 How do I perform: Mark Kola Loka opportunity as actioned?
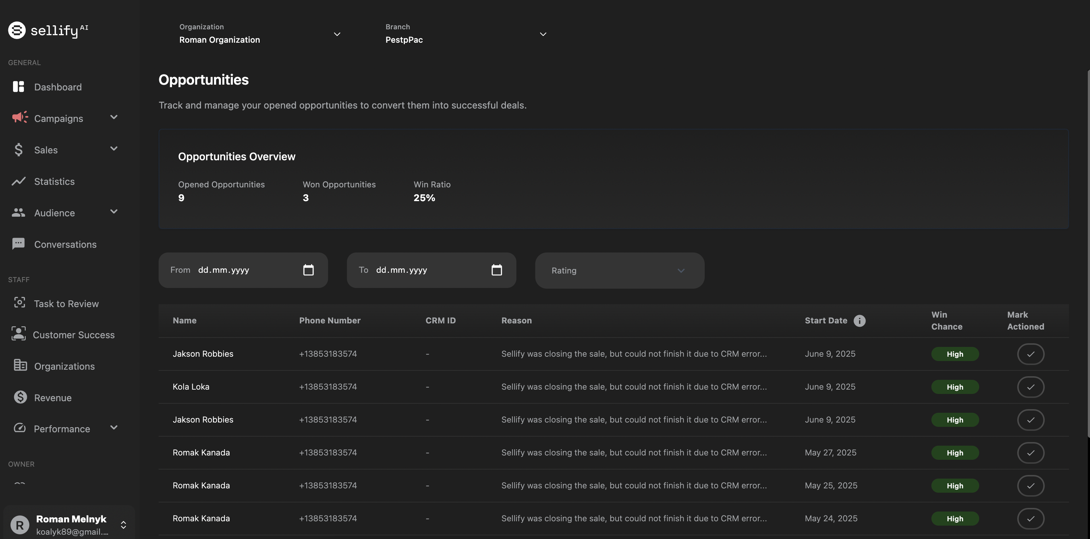click(x=1030, y=387)
